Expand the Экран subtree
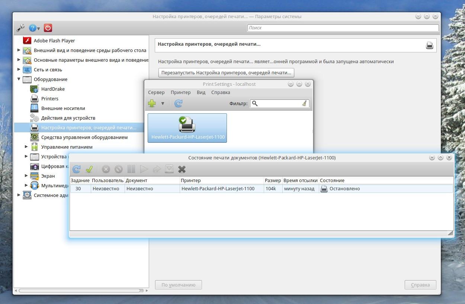The height and width of the screenshot is (304, 465). 26,175
